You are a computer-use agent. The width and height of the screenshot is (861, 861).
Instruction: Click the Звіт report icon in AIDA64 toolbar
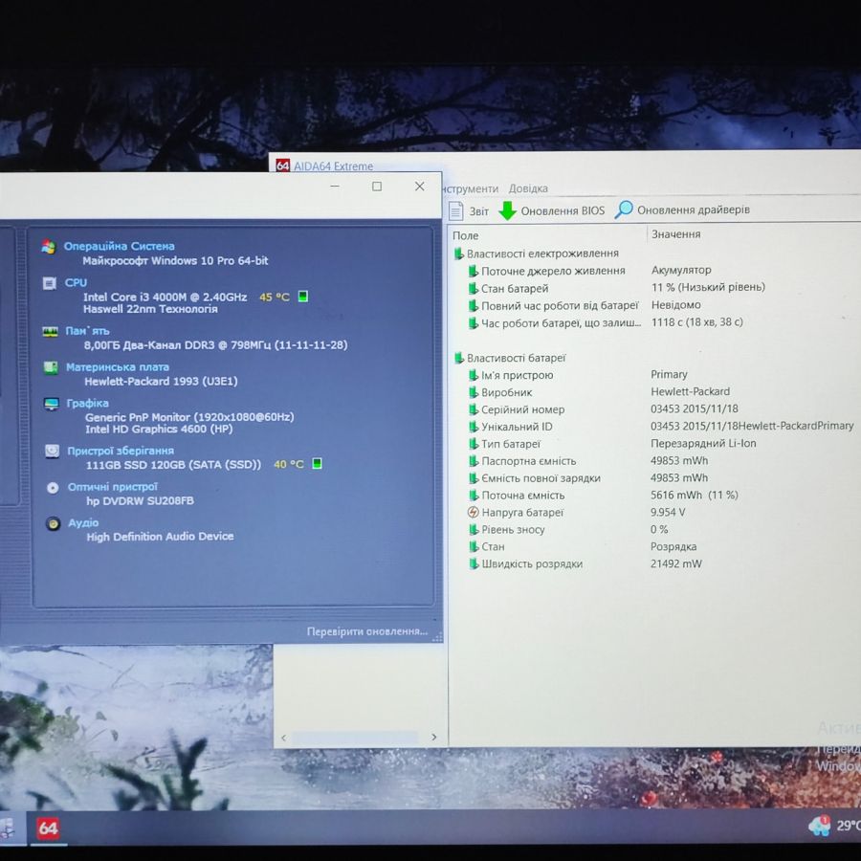tap(455, 210)
